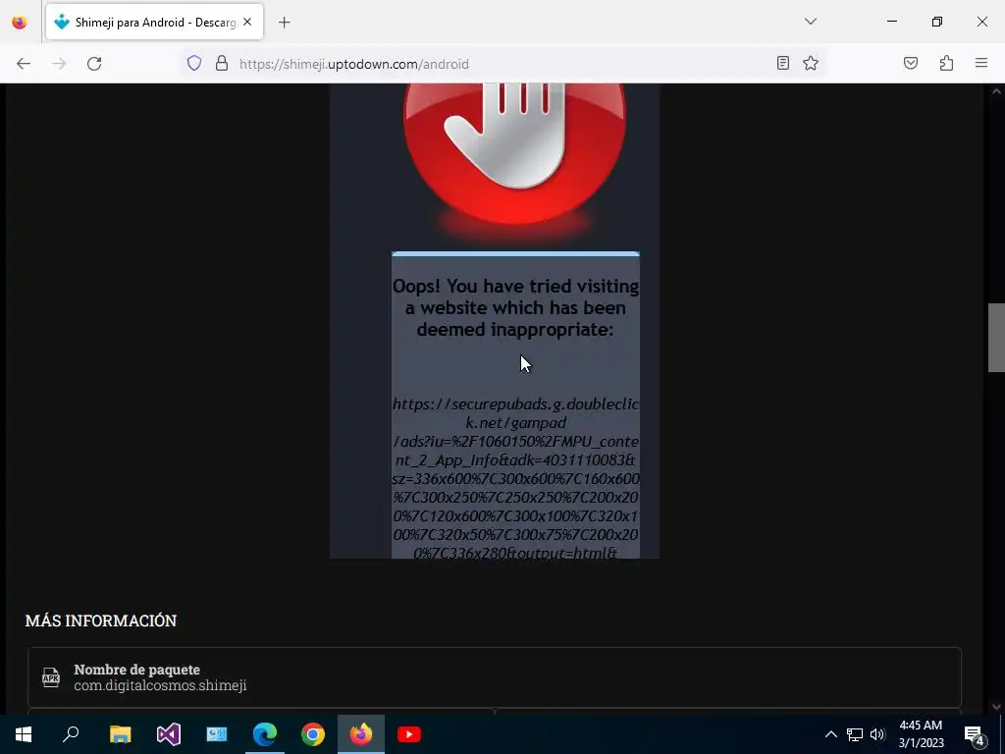This screenshot has width=1005, height=754.
Task: Go back to the previous page
Action: point(24,64)
